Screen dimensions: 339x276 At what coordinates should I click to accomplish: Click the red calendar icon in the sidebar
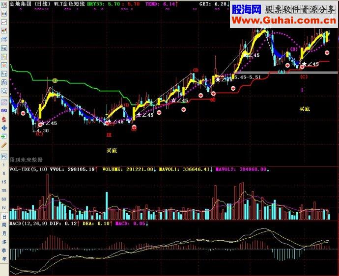pyautogui.click(x=4, y=65)
